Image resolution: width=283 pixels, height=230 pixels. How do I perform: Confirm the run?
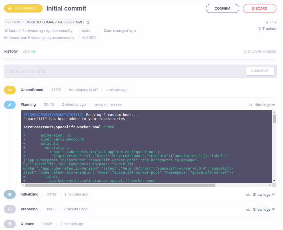tap(222, 9)
